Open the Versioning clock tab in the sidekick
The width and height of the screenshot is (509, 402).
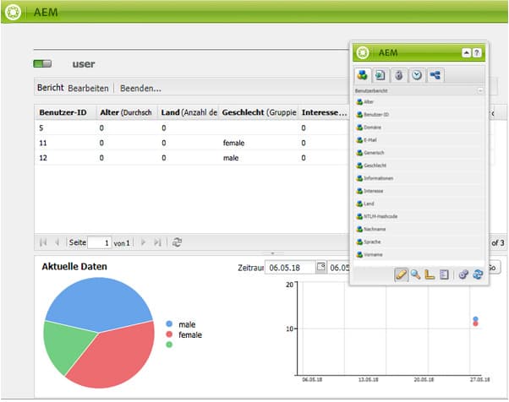tap(417, 75)
